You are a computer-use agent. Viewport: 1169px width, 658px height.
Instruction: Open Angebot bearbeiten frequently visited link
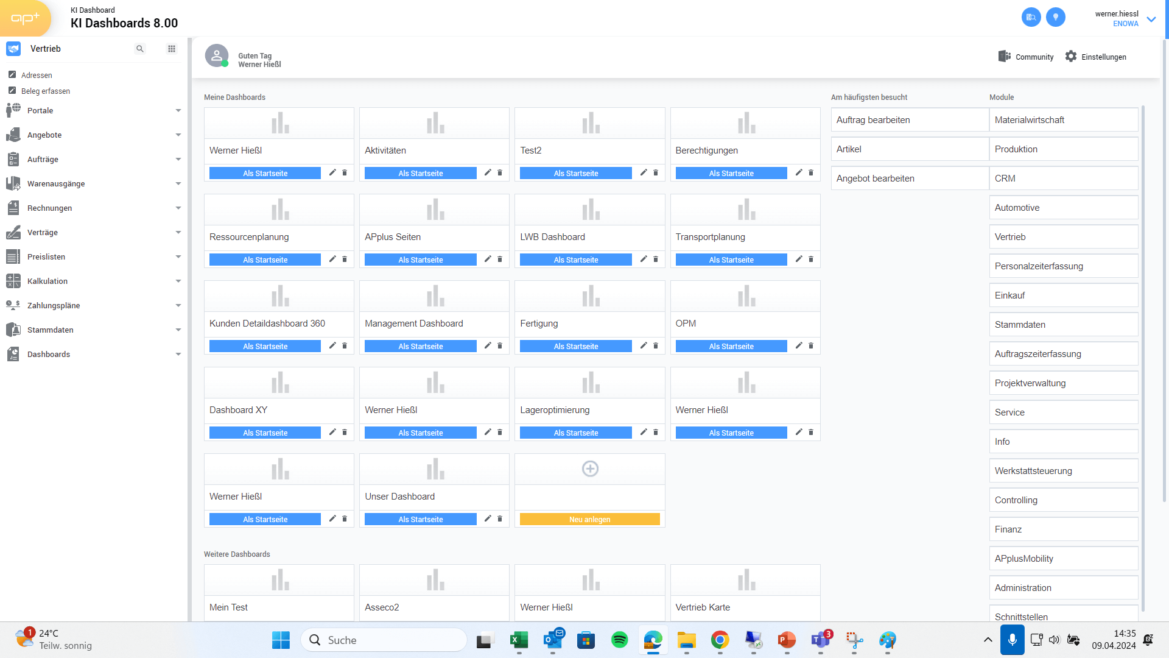(910, 179)
